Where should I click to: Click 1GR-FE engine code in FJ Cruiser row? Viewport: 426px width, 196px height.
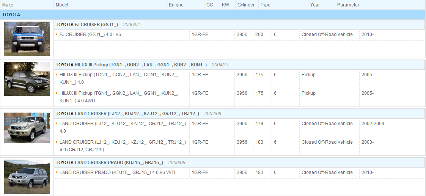200,34
